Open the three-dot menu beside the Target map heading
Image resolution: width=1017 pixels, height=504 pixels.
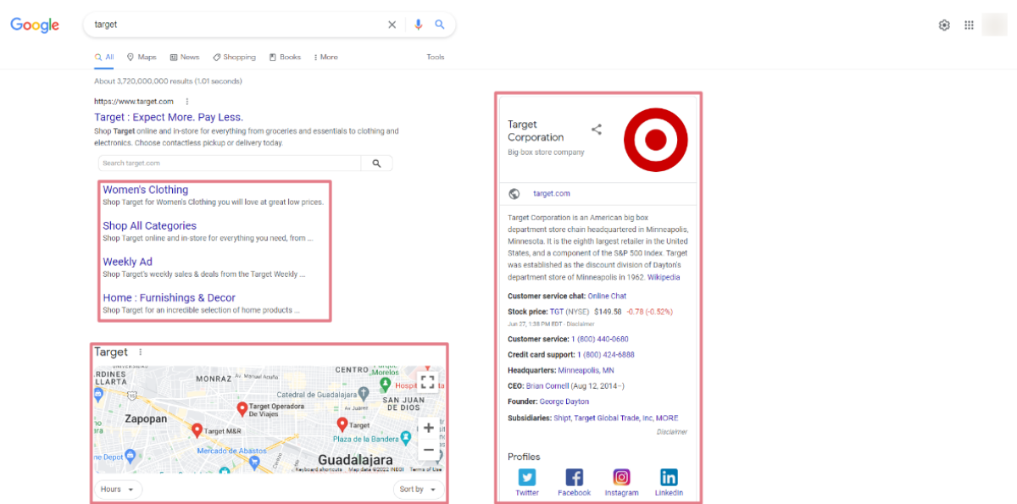(x=141, y=352)
